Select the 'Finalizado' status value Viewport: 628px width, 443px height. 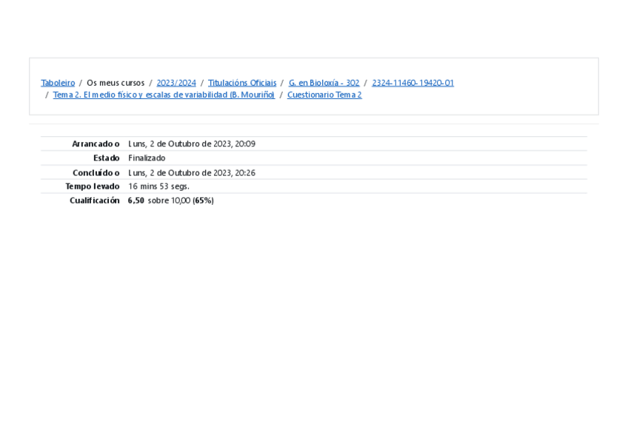click(147, 158)
